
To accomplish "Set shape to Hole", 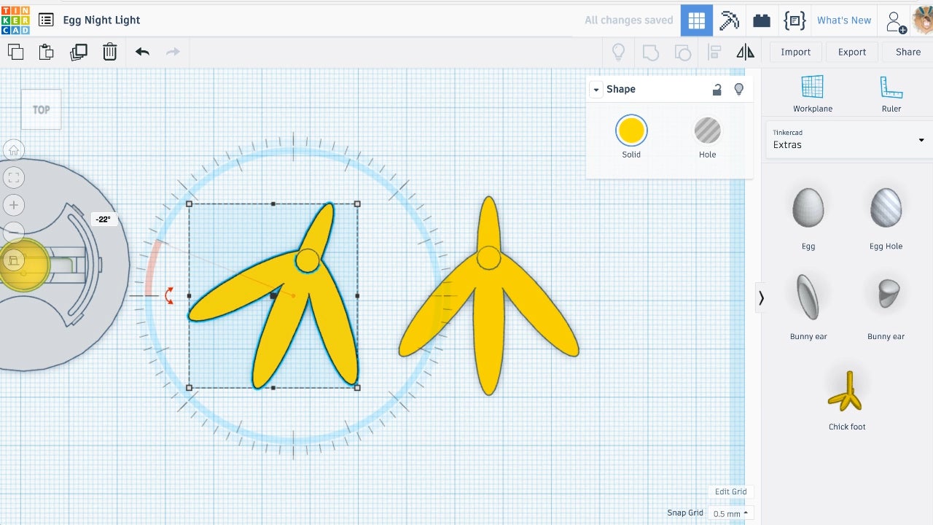I will click(x=707, y=131).
